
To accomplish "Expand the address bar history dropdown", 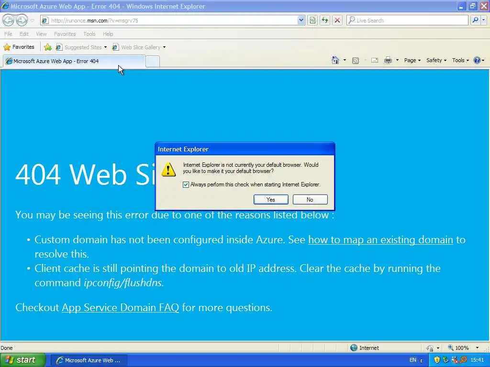I will [301, 20].
